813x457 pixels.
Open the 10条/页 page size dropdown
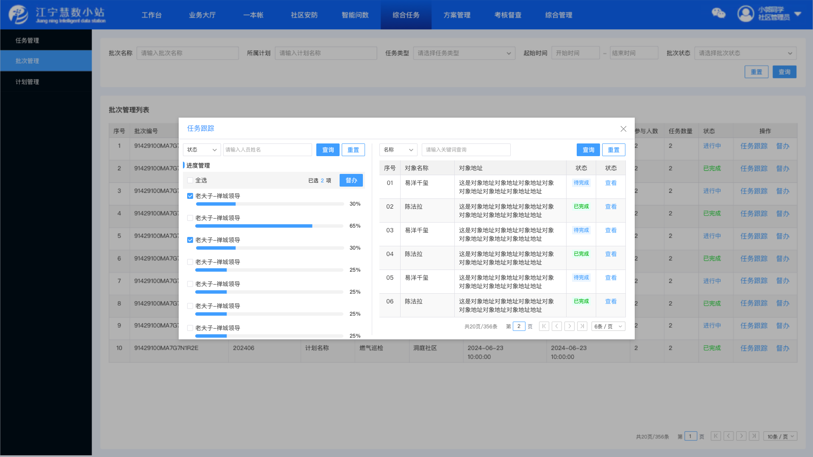pos(780,436)
